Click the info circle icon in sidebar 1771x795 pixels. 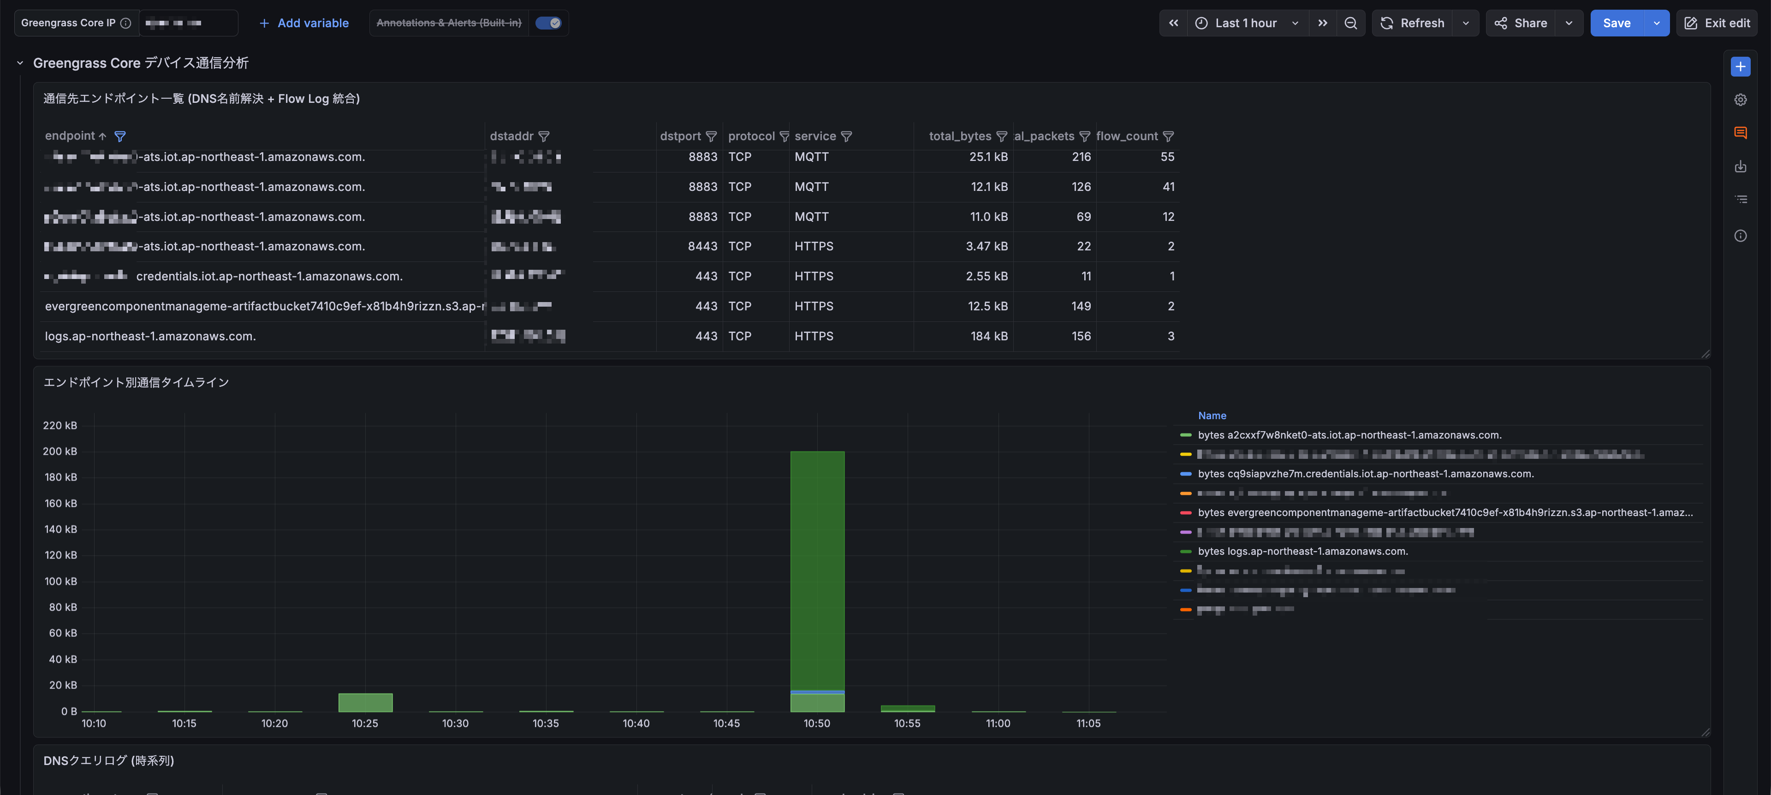[1740, 236]
